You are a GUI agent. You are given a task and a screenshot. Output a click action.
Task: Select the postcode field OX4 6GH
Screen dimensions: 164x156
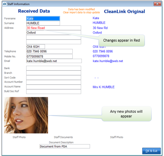click(36, 47)
